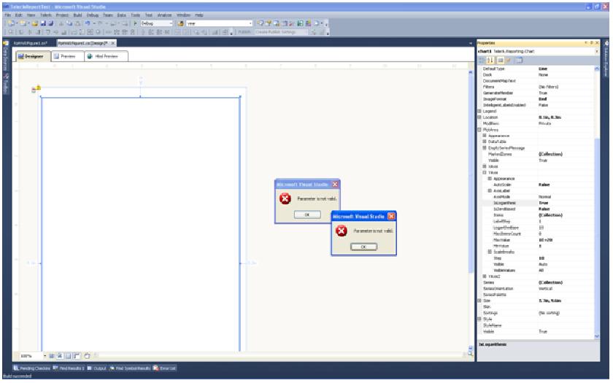The height and width of the screenshot is (383, 613).
Task: Expand the XAxis property
Action: point(485,166)
